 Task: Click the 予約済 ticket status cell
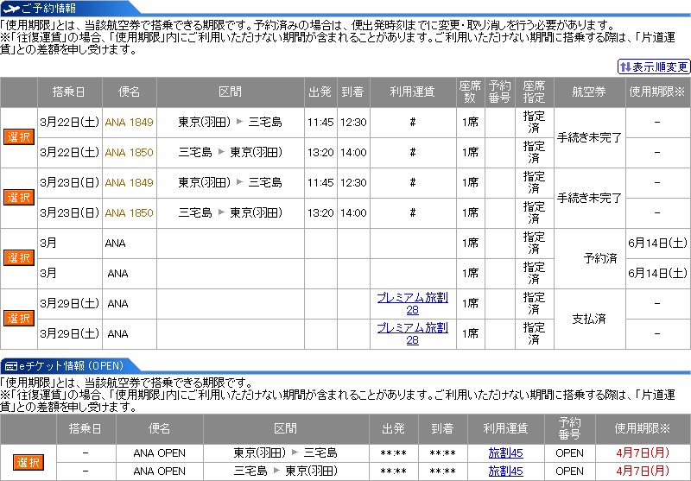(x=589, y=258)
